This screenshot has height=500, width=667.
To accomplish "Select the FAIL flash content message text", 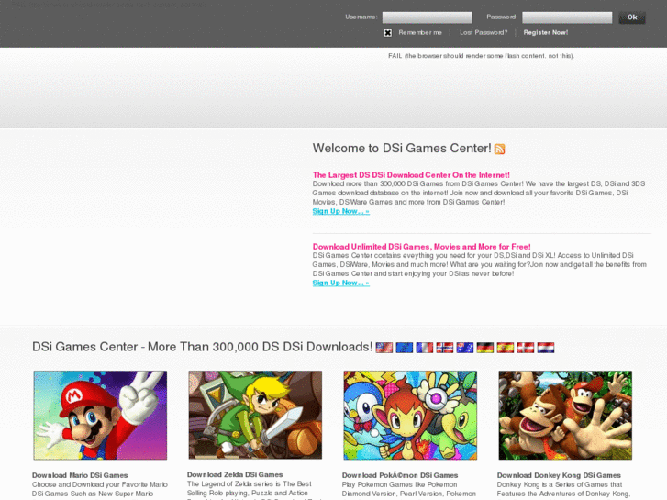I will point(481,56).
